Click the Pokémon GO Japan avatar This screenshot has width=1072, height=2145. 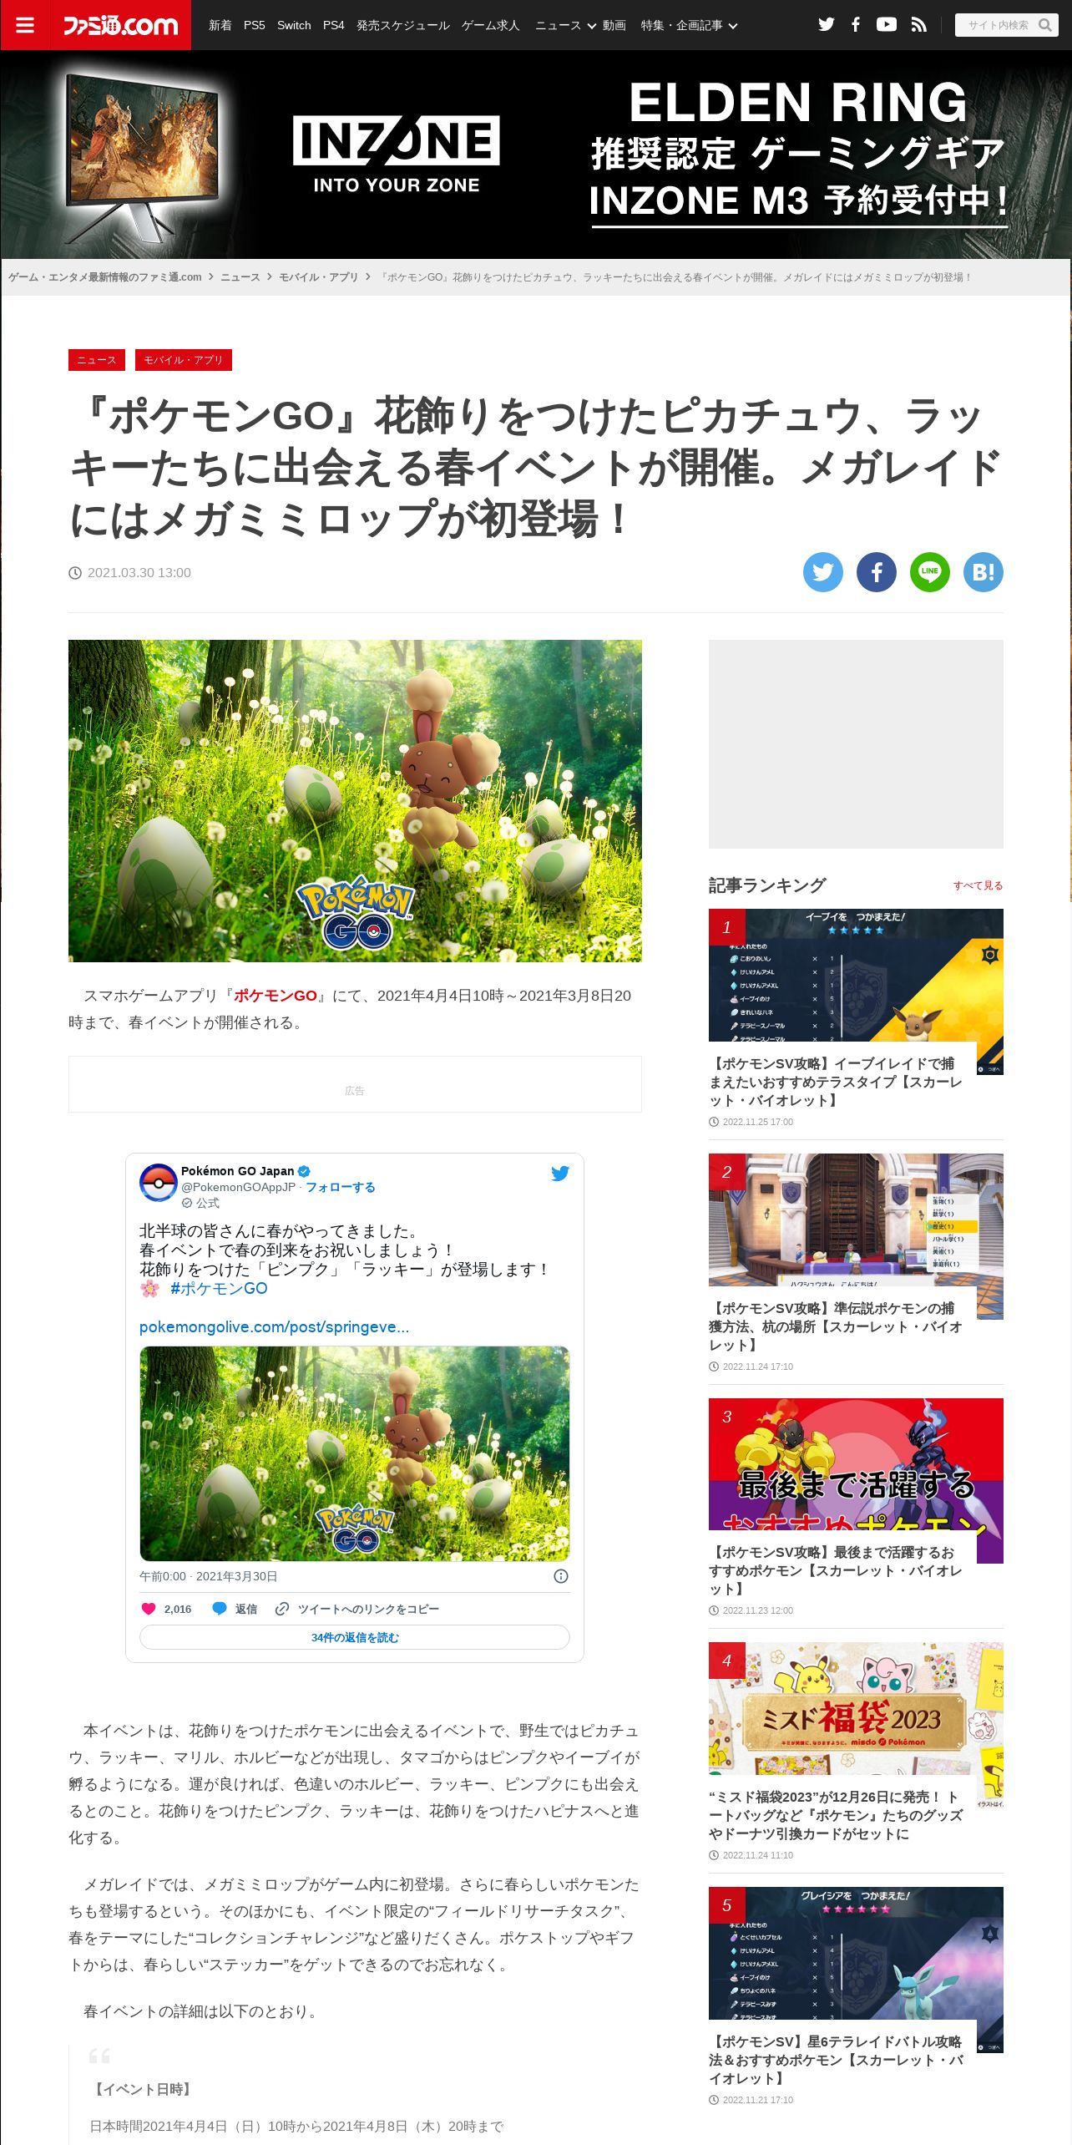click(x=158, y=1182)
